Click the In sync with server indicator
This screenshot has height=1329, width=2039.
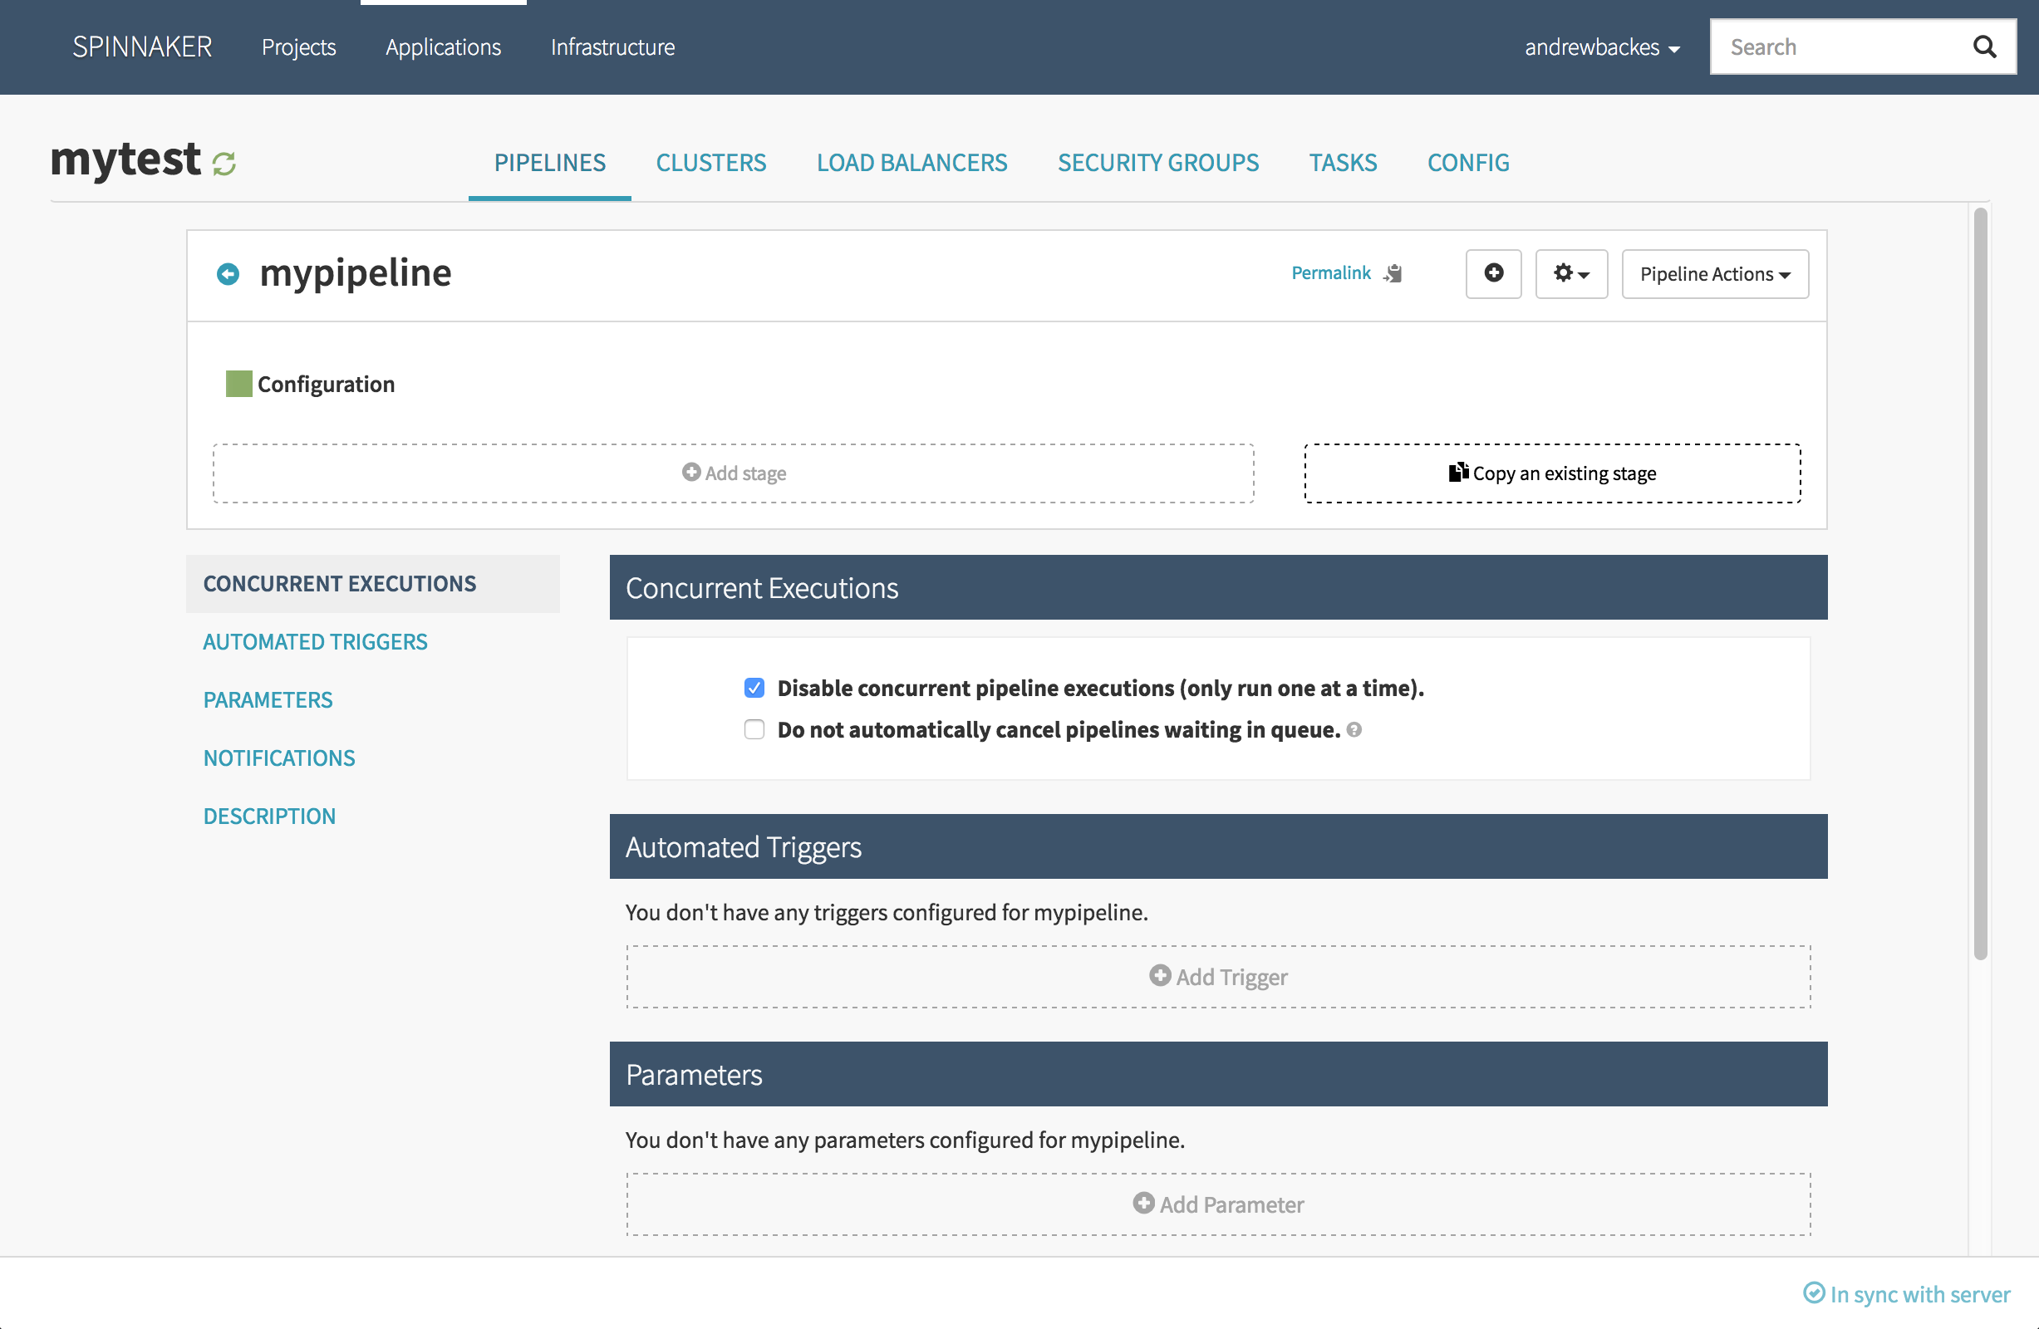pos(1906,1293)
